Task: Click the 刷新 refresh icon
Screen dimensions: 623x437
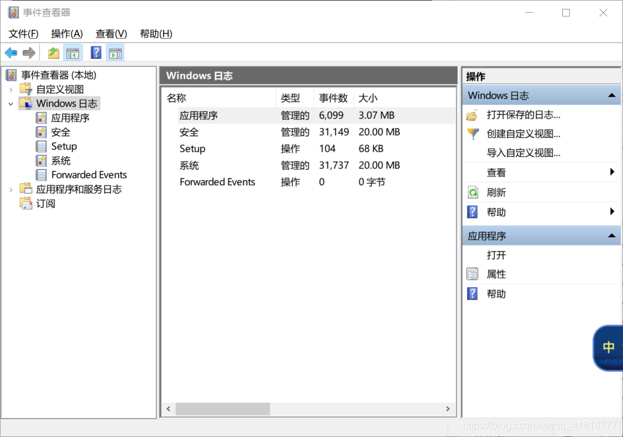Action: pos(473,192)
